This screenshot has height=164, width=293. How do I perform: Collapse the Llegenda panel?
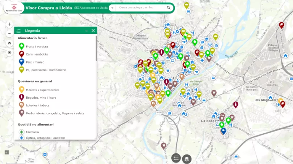(x=87, y=31)
